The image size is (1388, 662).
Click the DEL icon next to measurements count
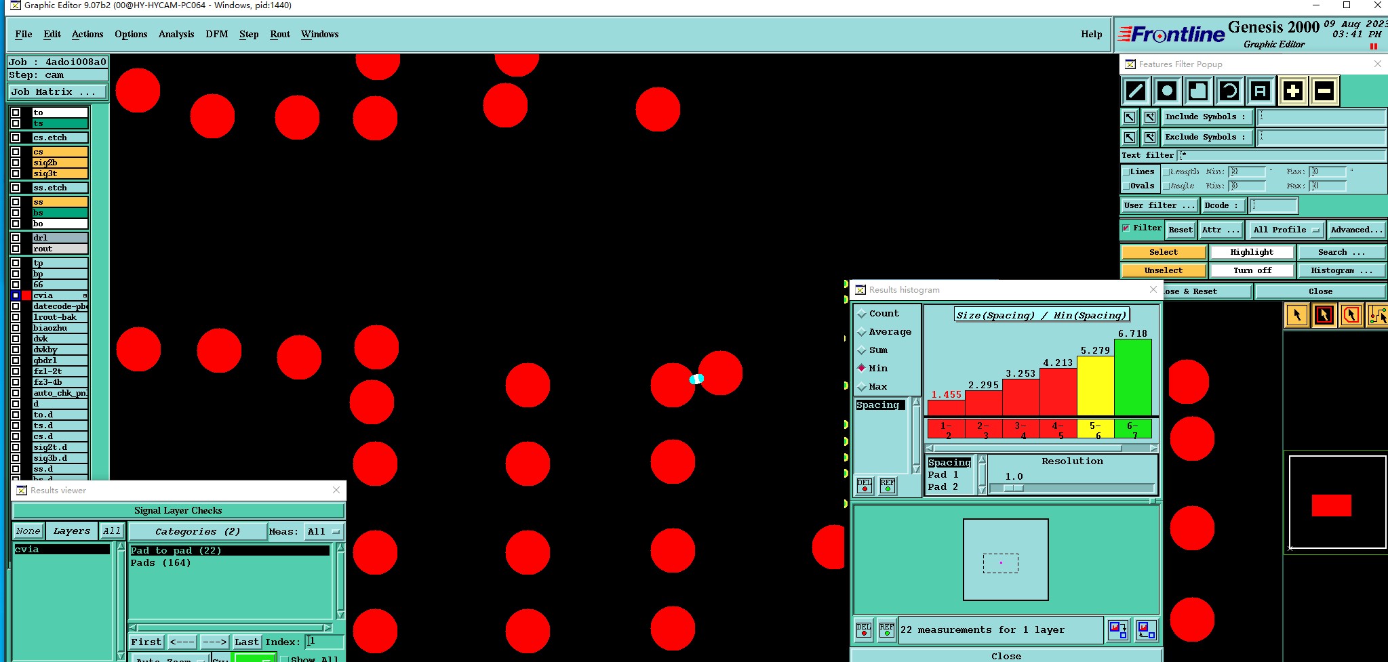point(864,630)
